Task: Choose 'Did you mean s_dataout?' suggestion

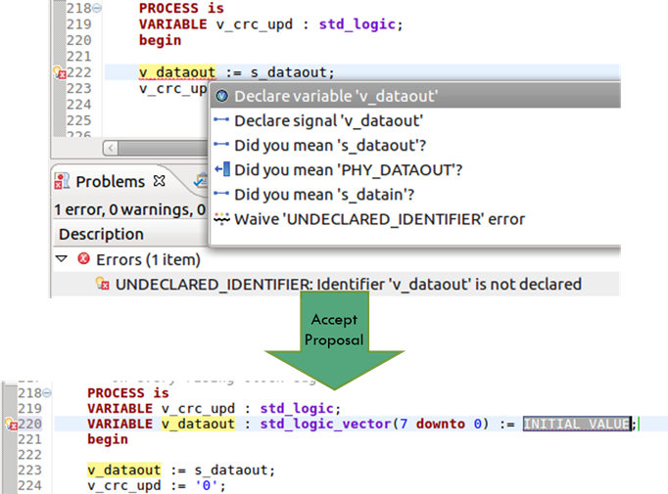Action: tap(416, 145)
